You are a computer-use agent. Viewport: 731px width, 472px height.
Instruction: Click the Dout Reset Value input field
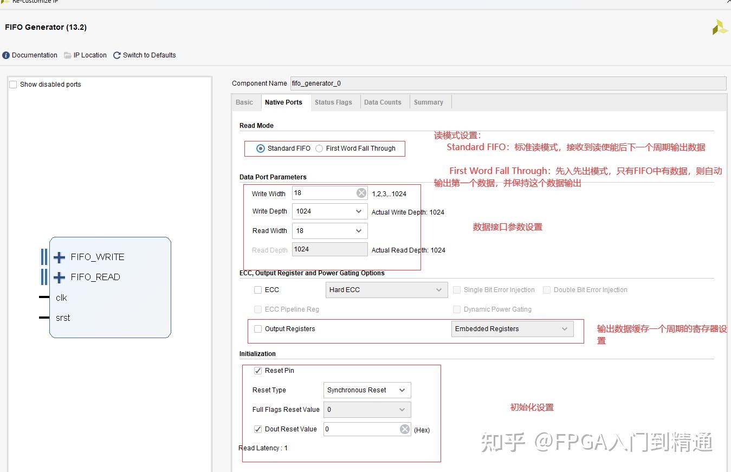[x=367, y=429]
